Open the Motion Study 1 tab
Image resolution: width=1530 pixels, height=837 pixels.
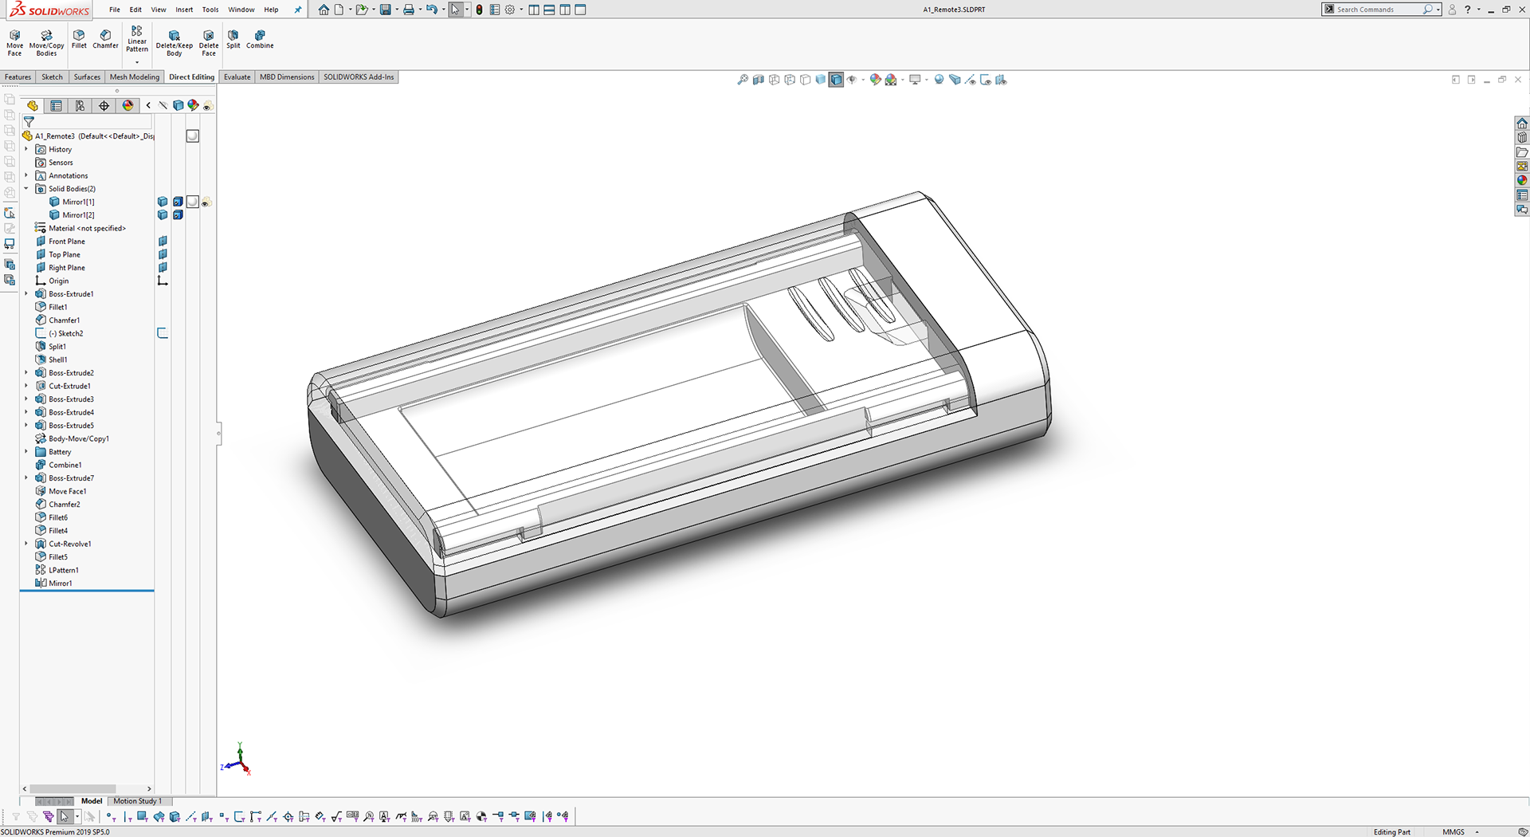(x=137, y=801)
